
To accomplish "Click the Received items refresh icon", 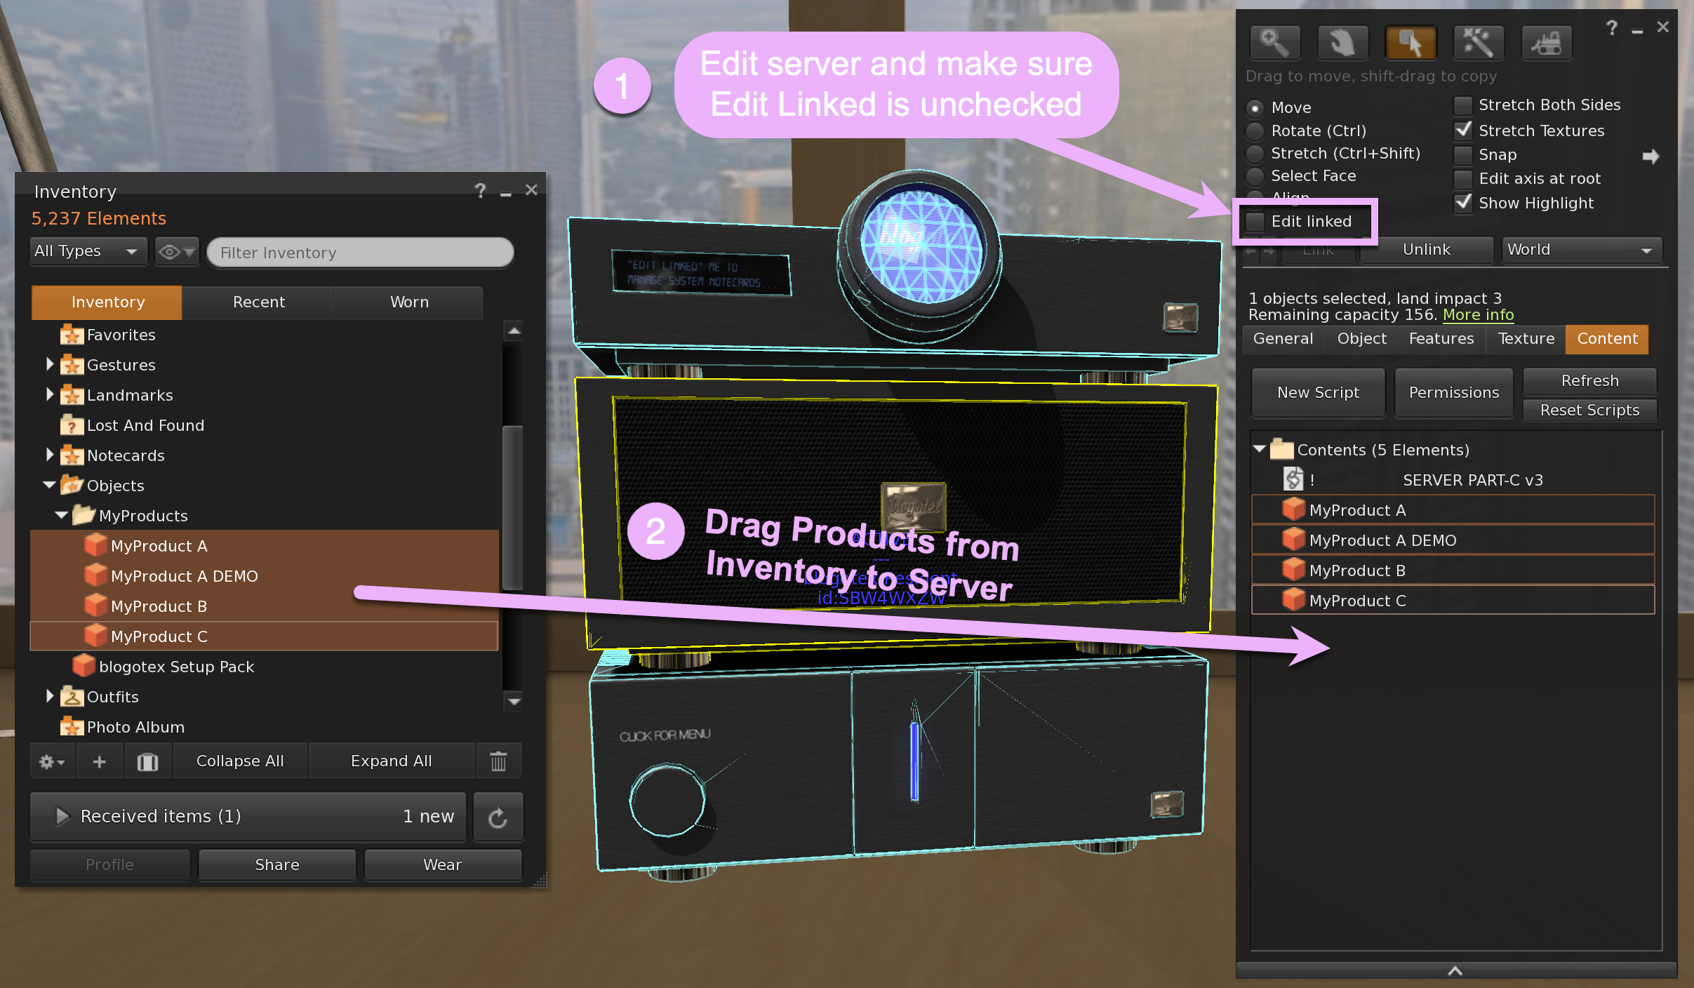I will click(x=498, y=817).
